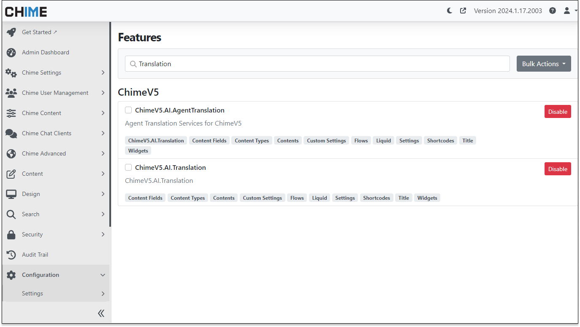Click the Chime Settings gears icon
Screen dimensions: 580x327
click(11, 73)
